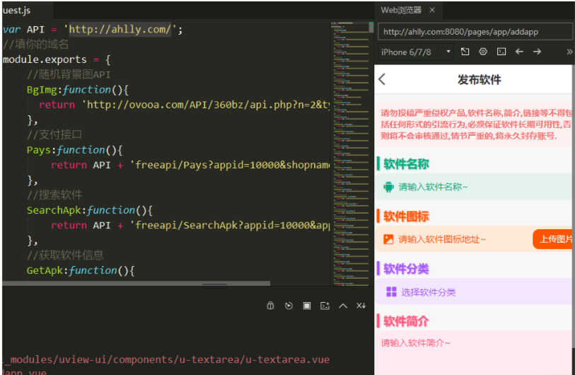The height and width of the screenshot is (375, 575).
Task: Click the restart run icon in console
Action: pos(289,306)
